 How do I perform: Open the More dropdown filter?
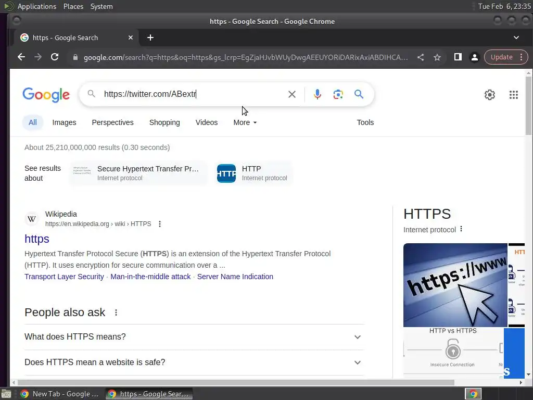(245, 122)
